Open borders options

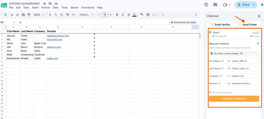pyautogui.click(x=148, y=15)
